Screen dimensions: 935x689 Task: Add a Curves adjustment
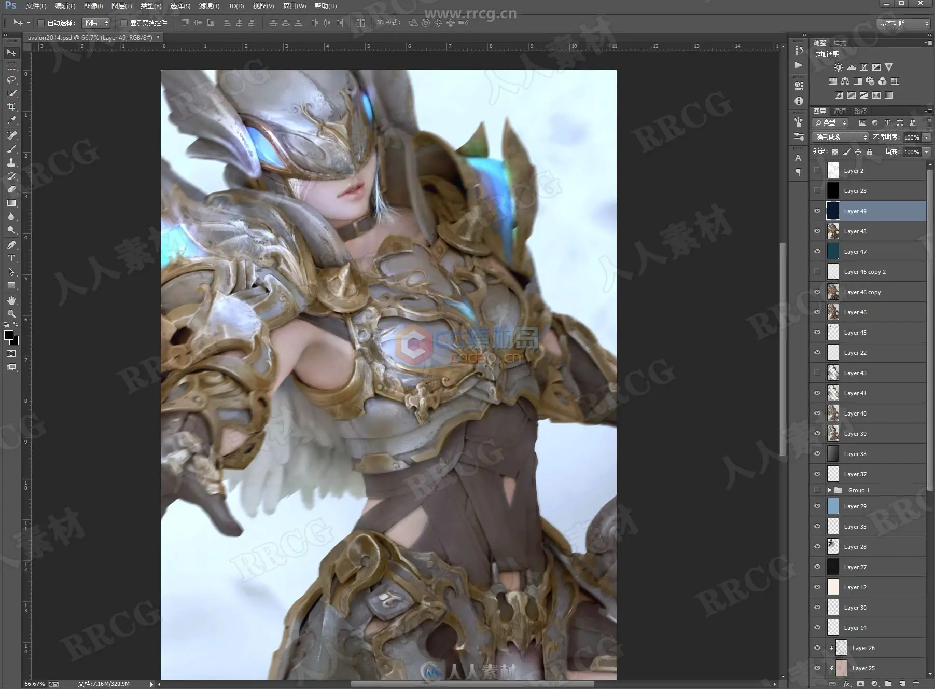[x=864, y=67]
